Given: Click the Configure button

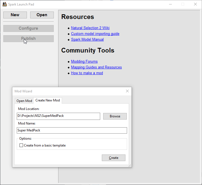Looking at the screenshot, I should [29, 28].
